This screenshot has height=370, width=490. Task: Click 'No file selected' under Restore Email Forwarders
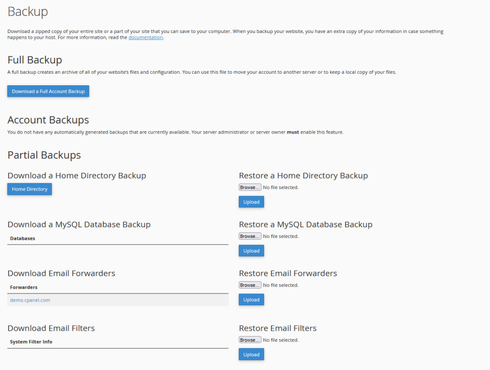click(281, 285)
